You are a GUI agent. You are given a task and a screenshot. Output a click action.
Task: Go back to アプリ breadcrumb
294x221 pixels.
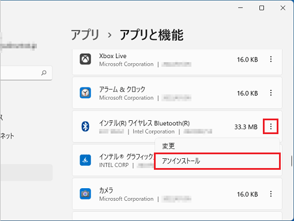(x=85, y=35)
